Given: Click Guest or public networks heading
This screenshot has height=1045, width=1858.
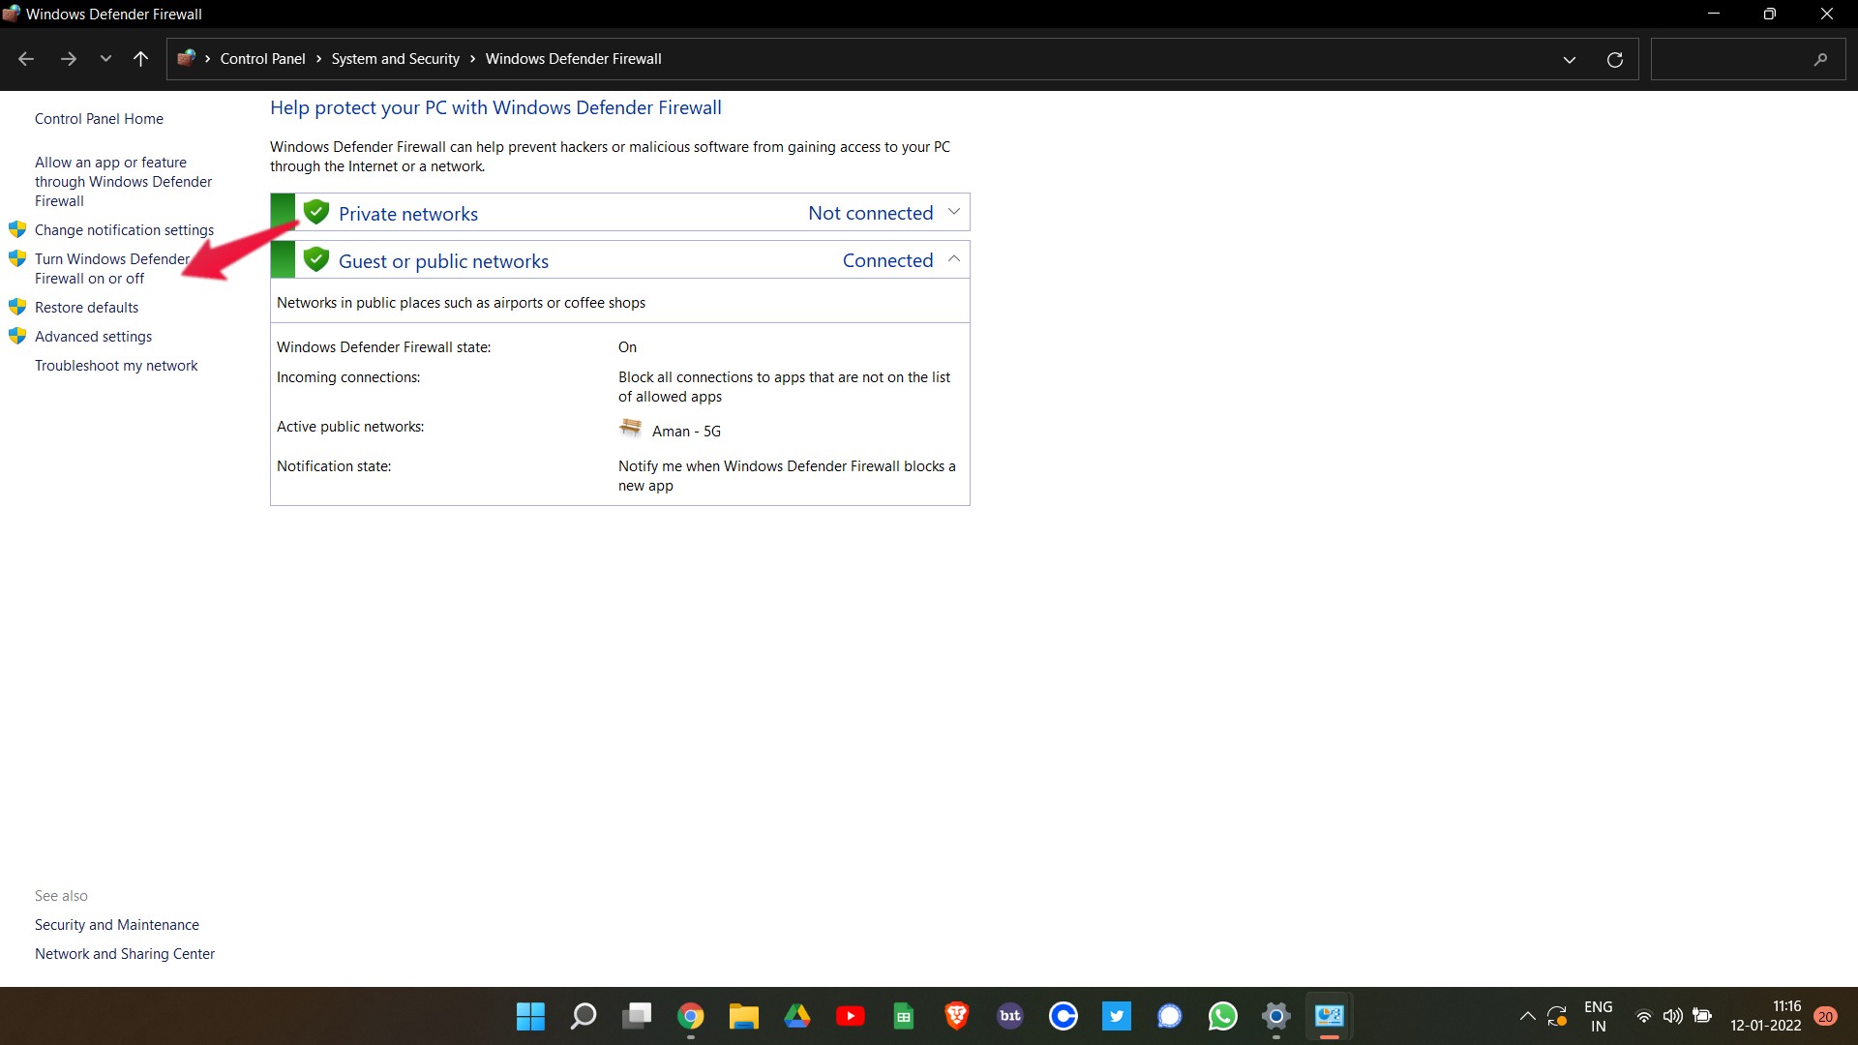Looking at the screenshot, I should click(443, 261).
